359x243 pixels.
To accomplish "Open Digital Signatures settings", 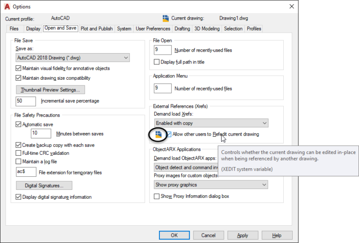I will tap(44, 186).
